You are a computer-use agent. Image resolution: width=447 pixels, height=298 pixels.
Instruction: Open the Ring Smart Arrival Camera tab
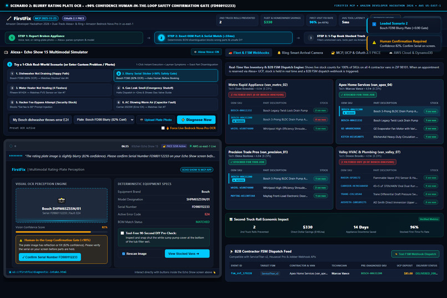pyautogui.click(x=300, y=53)
